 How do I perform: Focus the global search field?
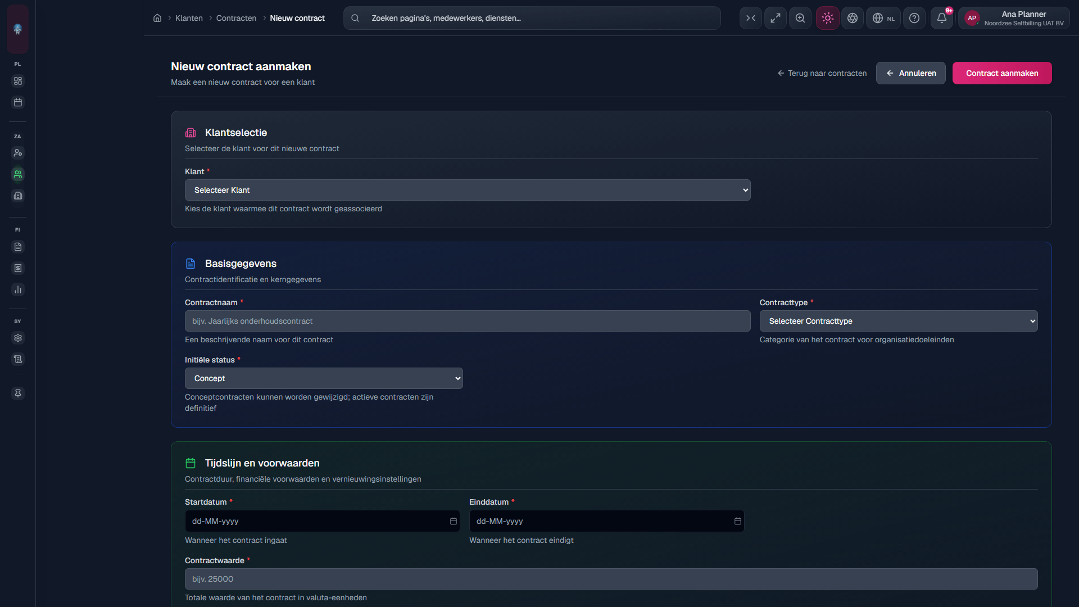click(x=532, y=18)
